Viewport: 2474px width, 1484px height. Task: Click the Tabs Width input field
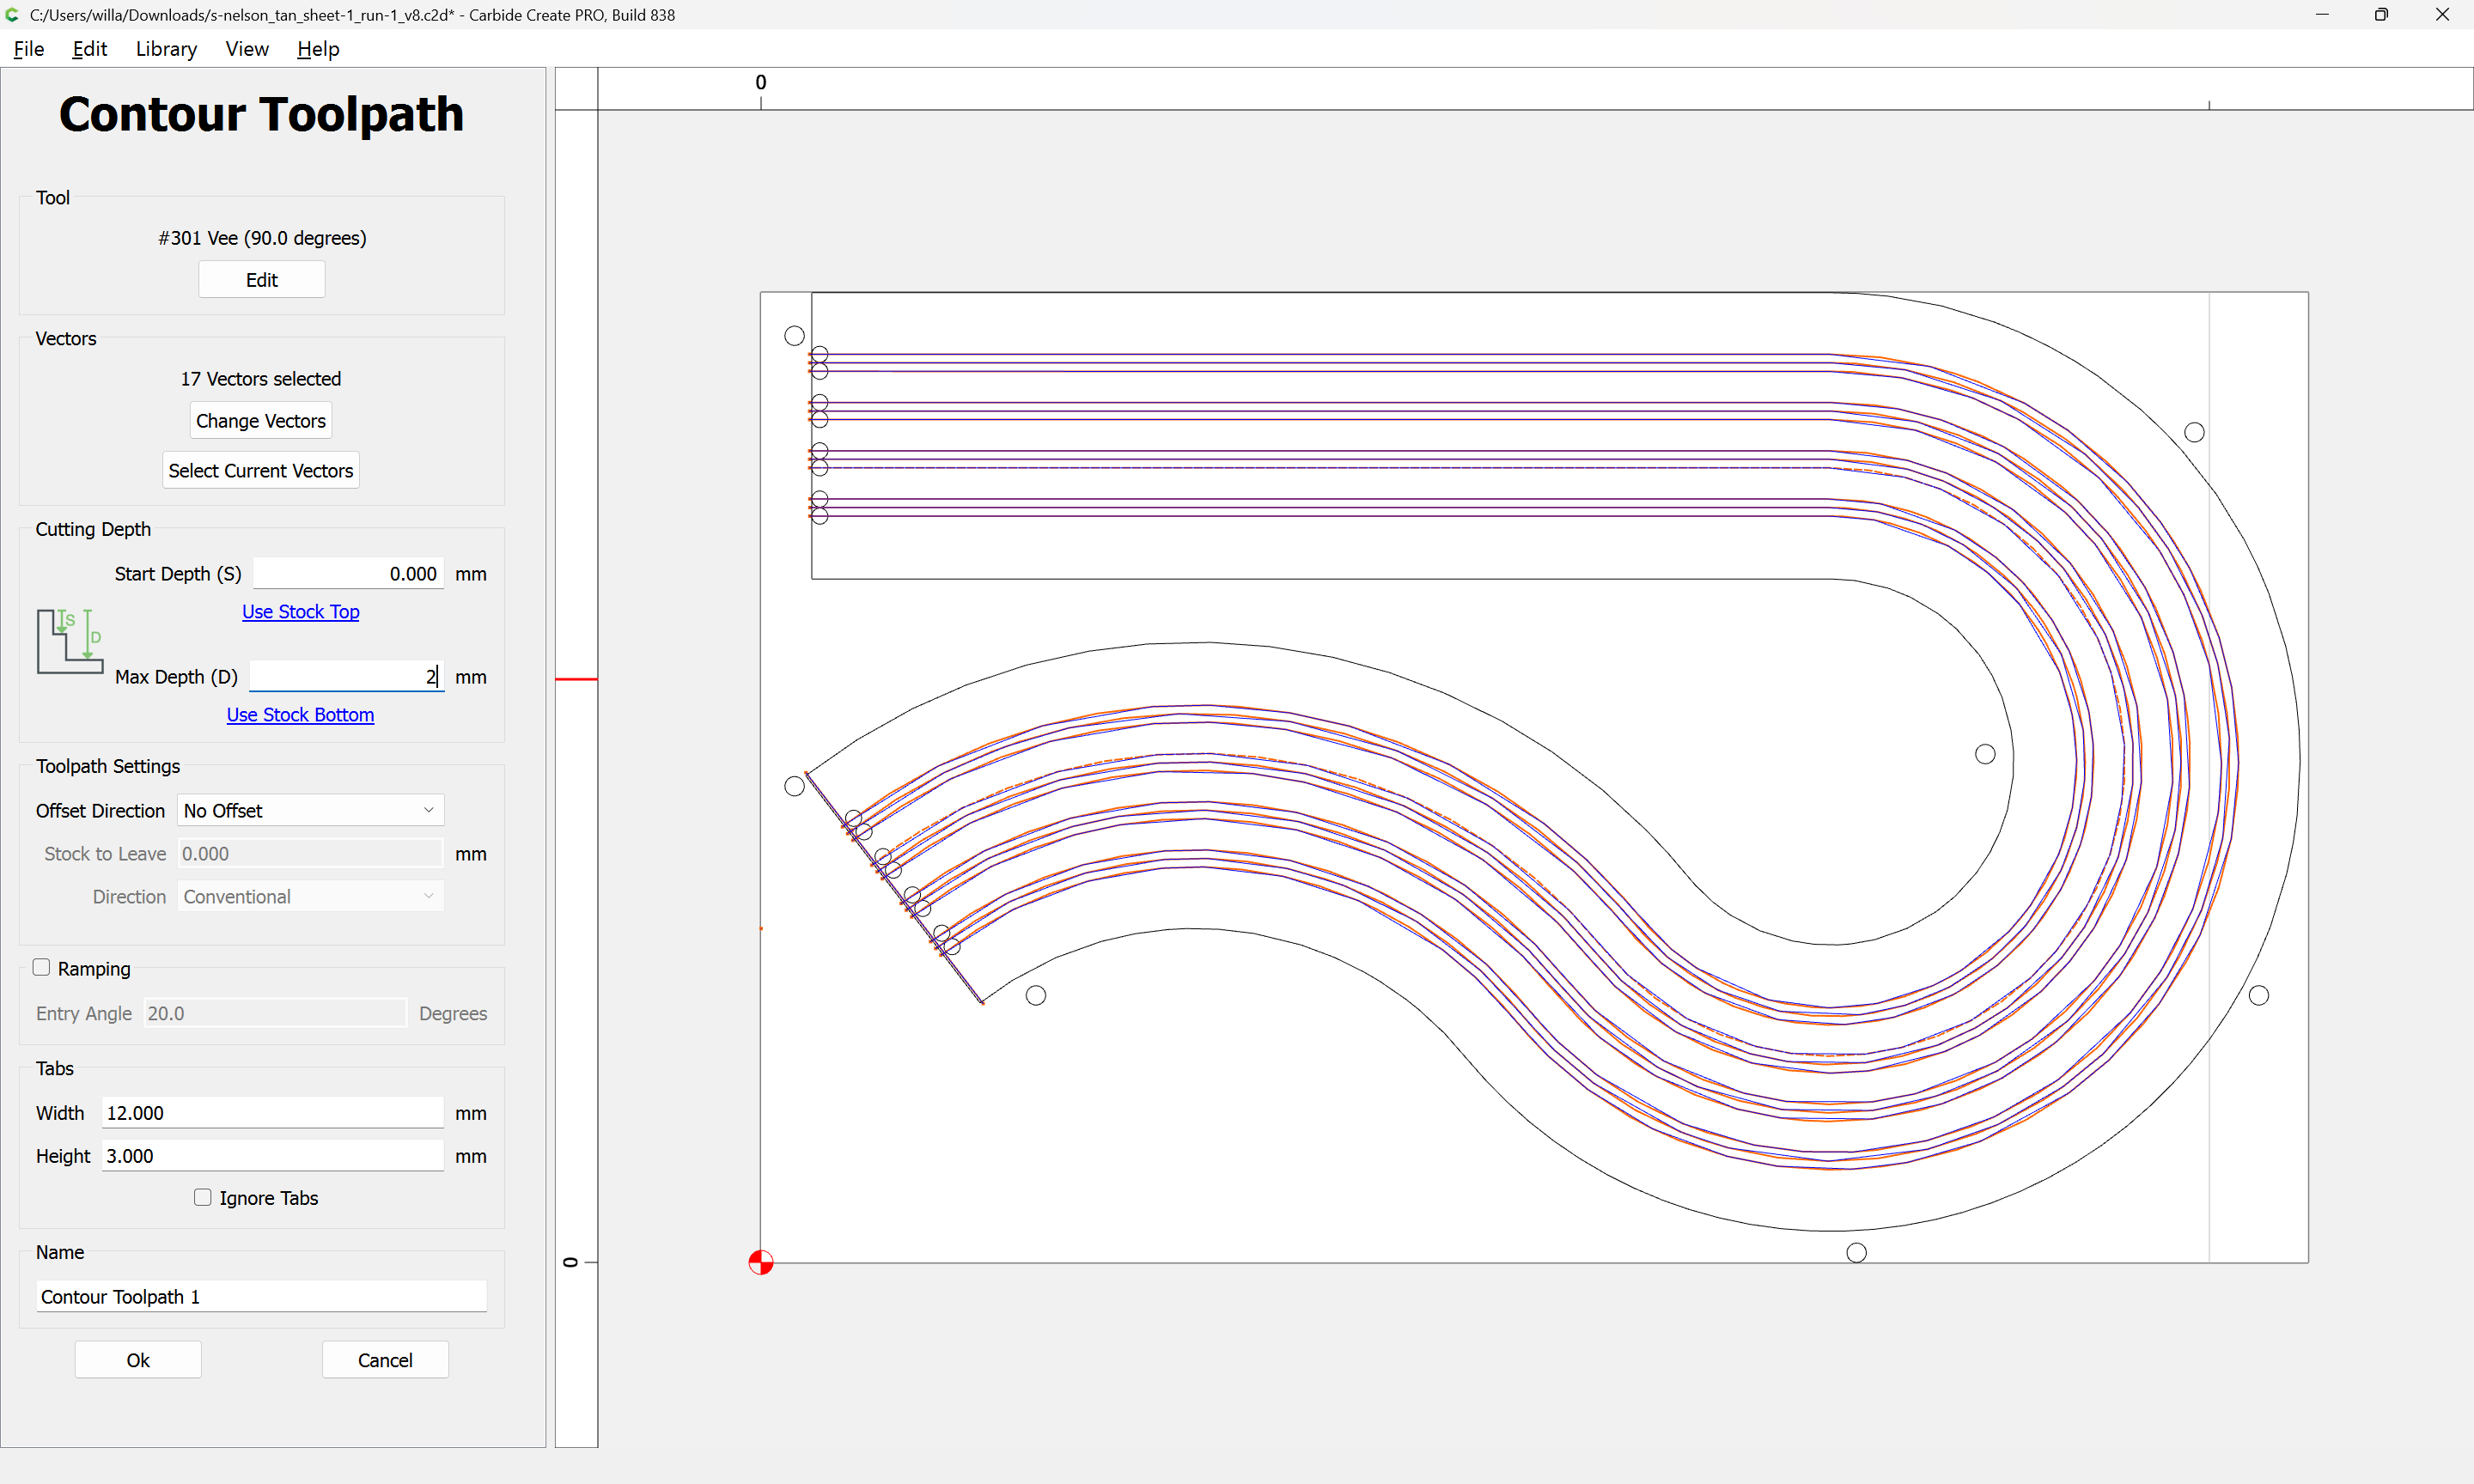(x=272, y=1112)
